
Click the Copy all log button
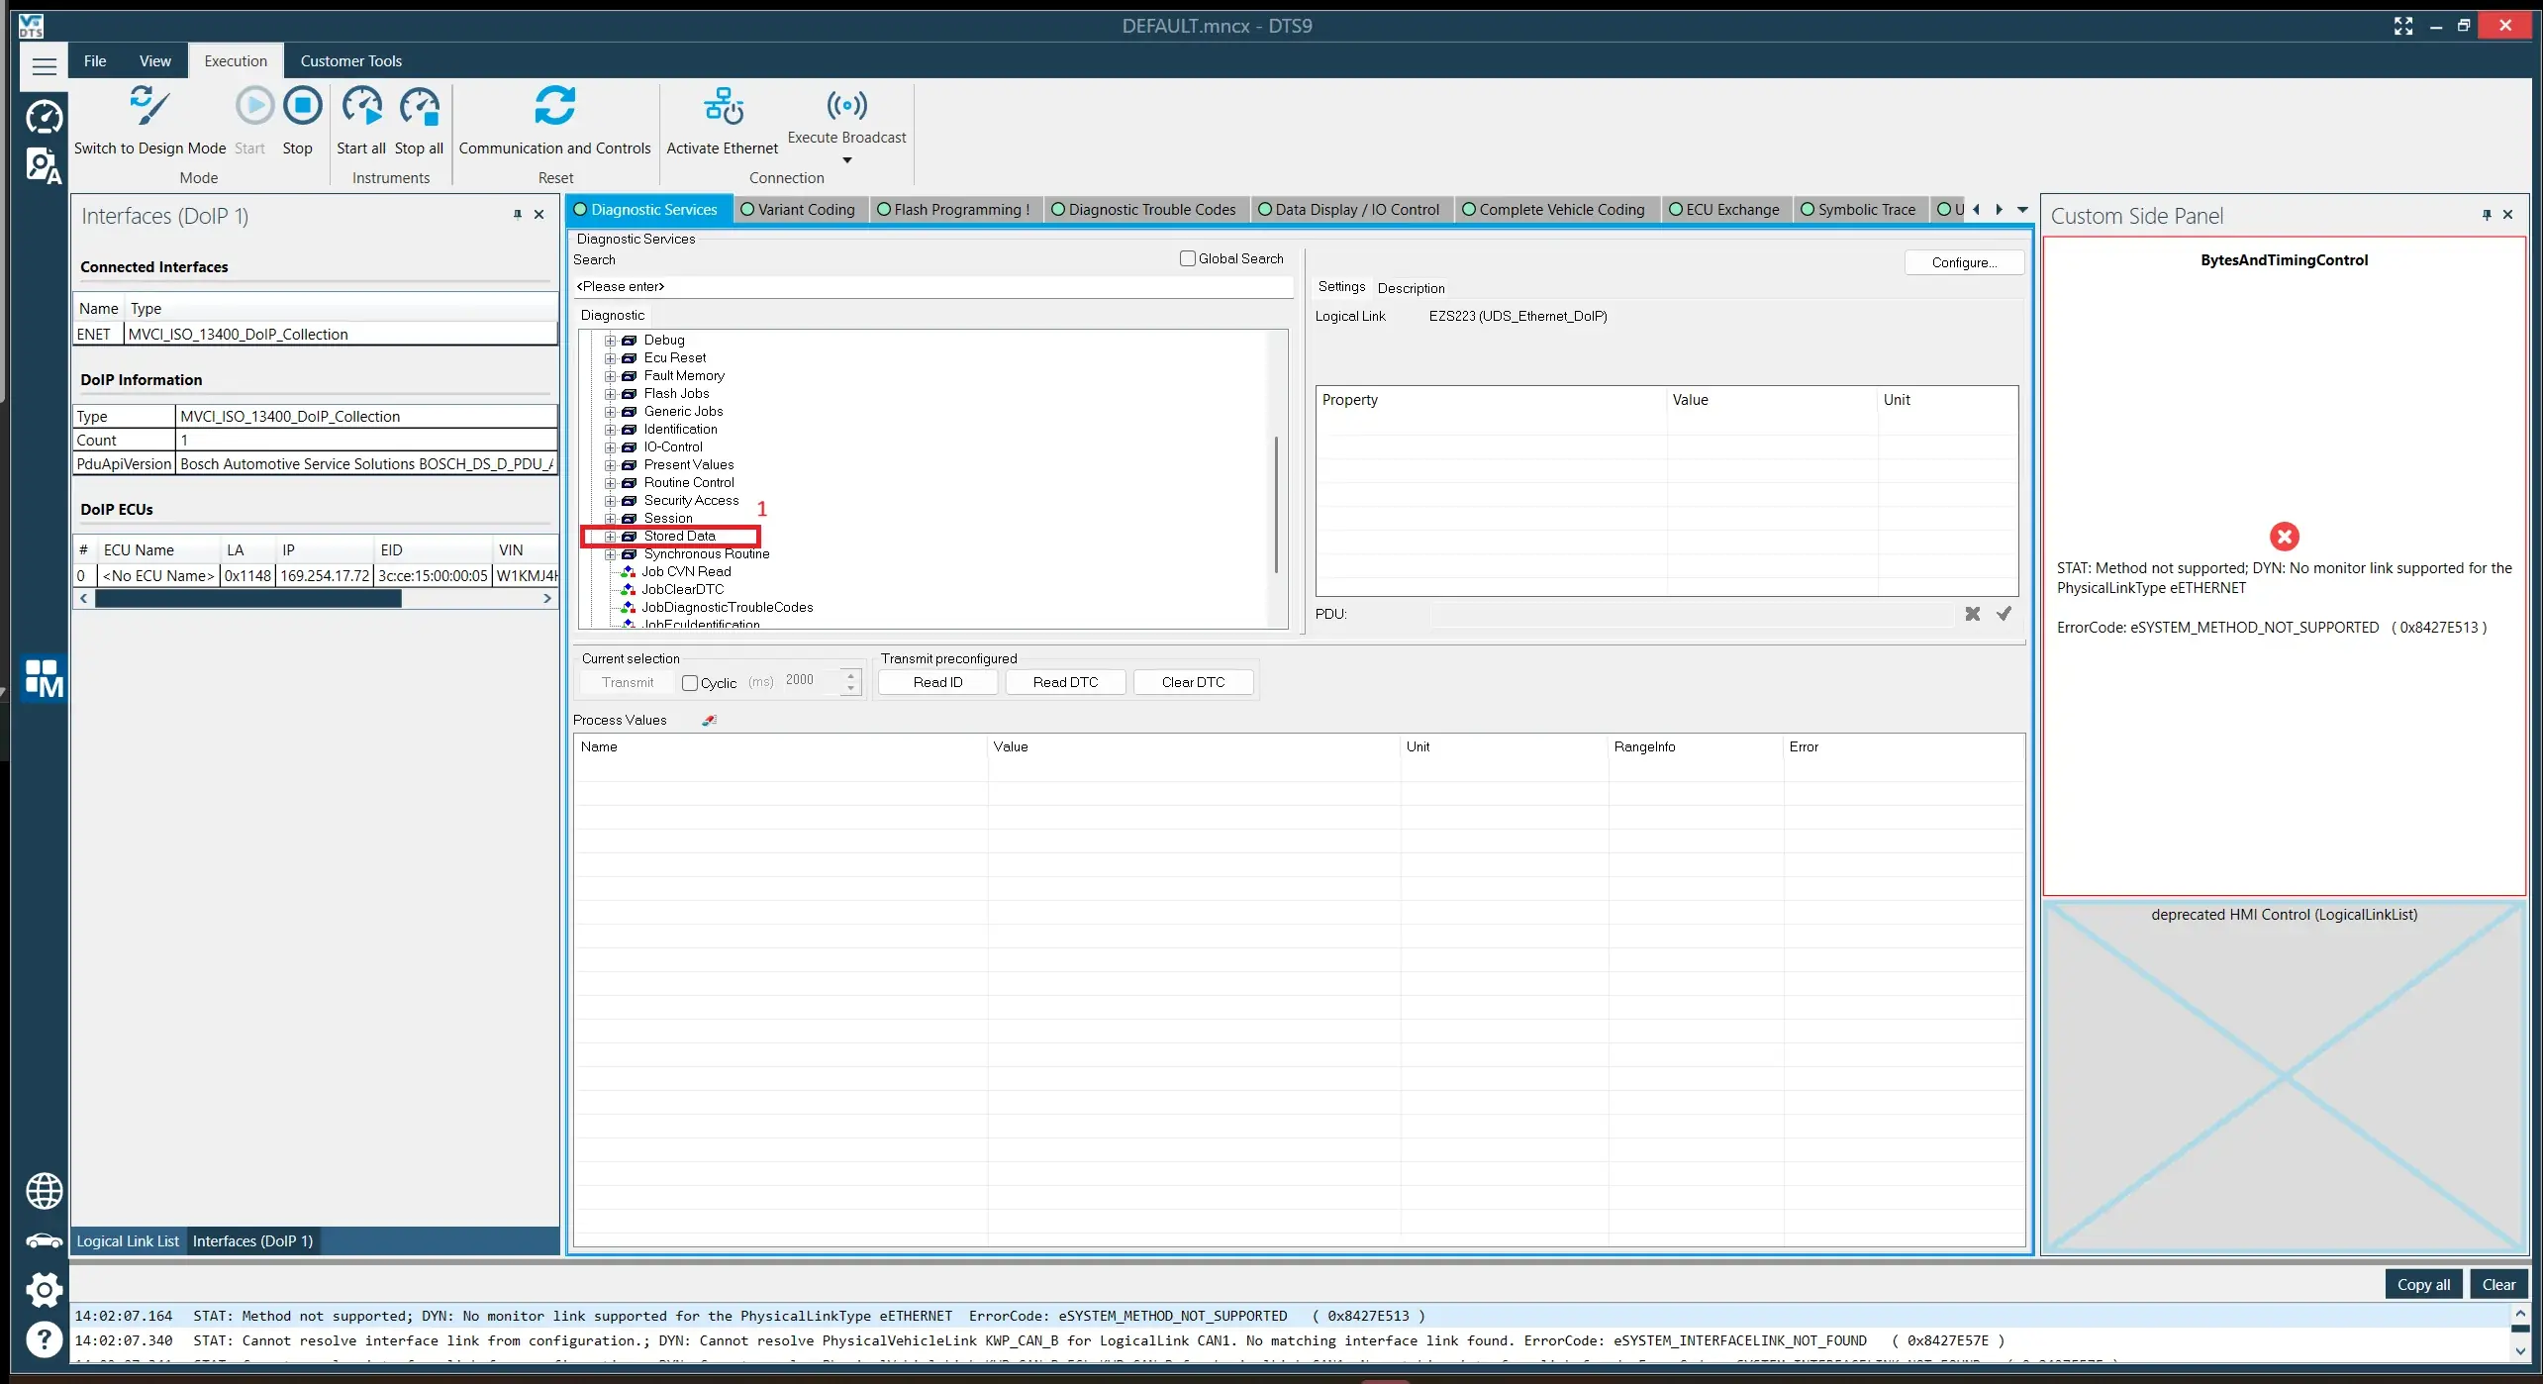pos(2423,1284)
